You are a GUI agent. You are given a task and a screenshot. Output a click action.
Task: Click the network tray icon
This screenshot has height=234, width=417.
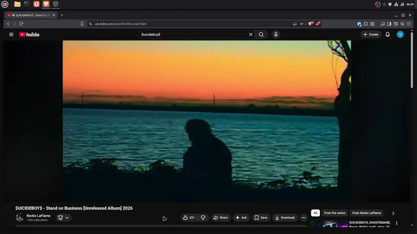pos(396,4)
